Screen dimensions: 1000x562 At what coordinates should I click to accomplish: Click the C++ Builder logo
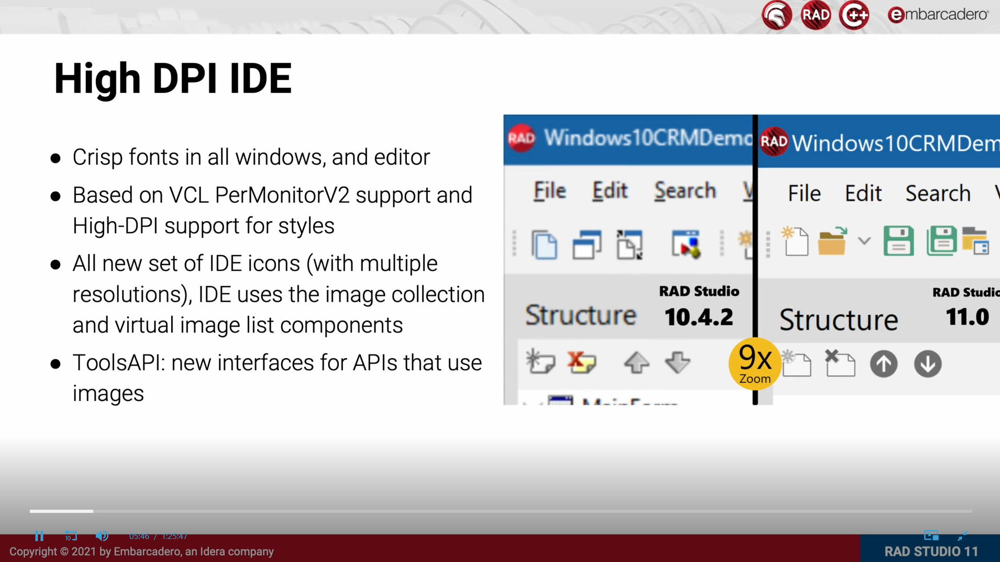(854, 15)
